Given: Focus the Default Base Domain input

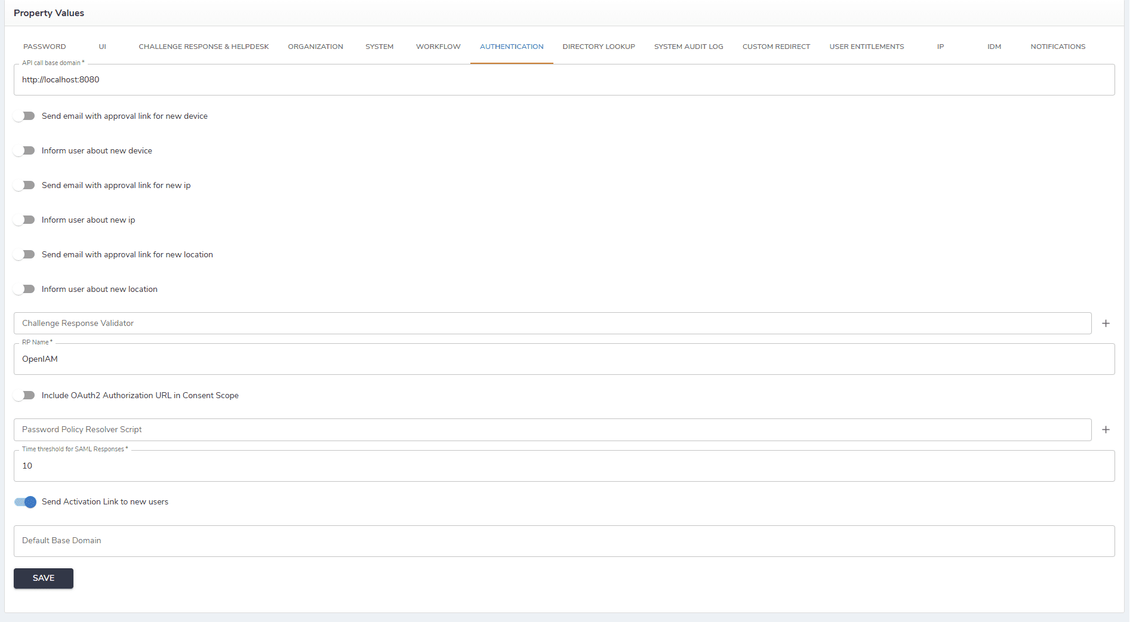Looking at the screenshot, I should [564, 541].
